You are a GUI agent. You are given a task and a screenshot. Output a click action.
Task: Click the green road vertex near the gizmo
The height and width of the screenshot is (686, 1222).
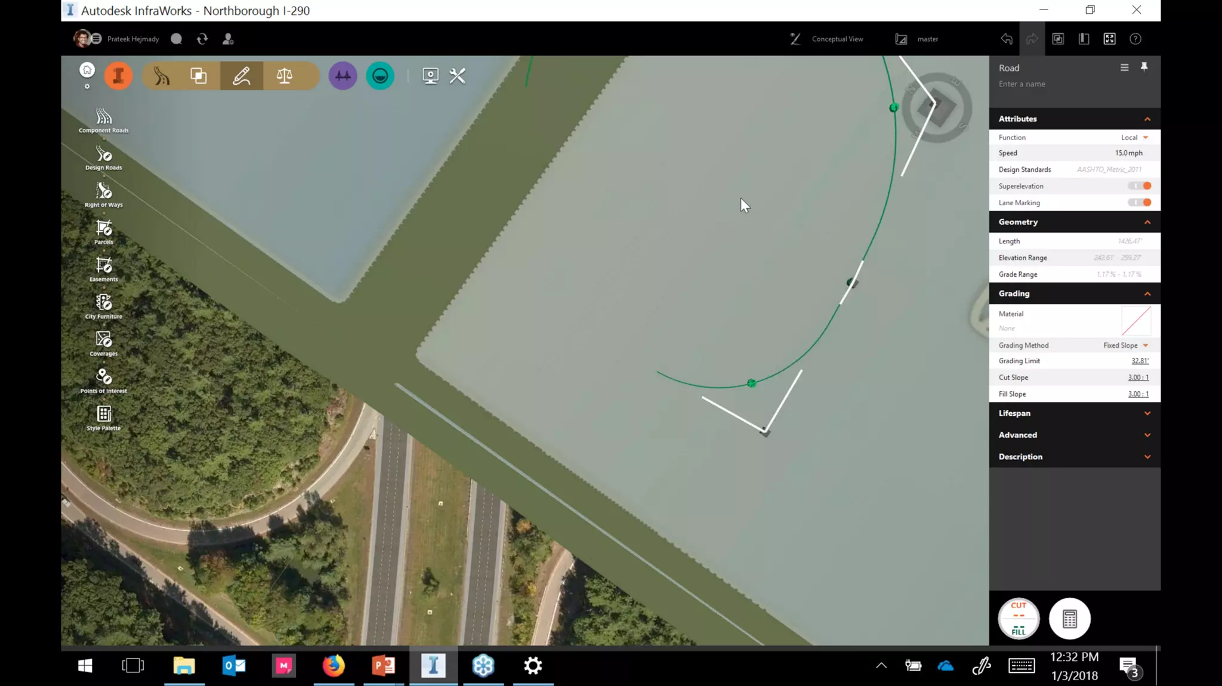[752, 384]
